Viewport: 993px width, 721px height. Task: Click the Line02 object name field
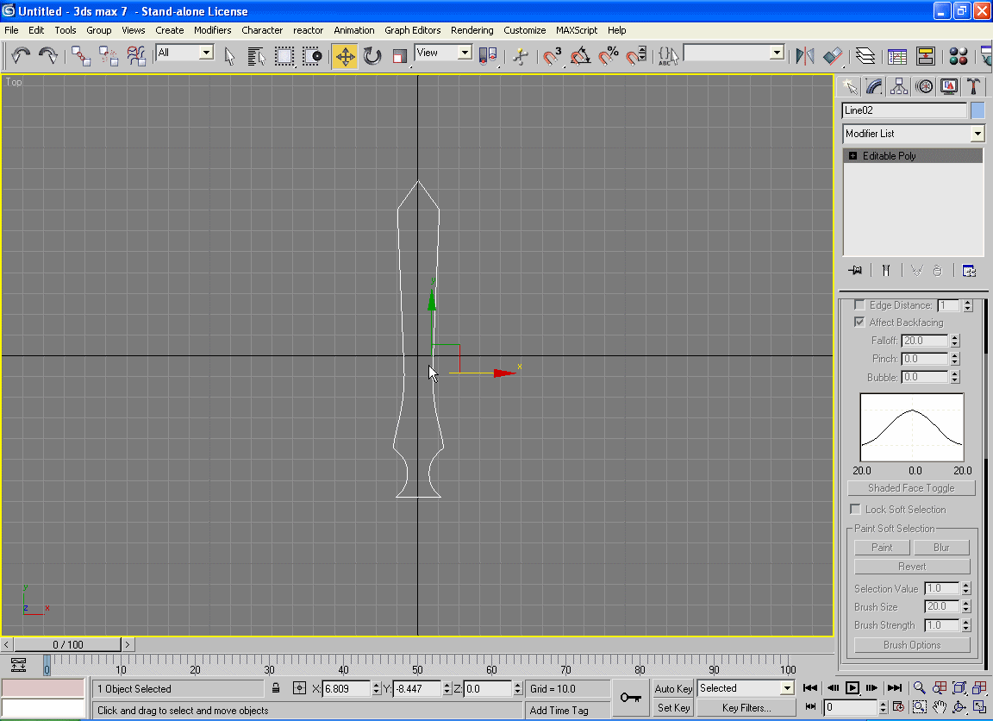tap(903, 110)
